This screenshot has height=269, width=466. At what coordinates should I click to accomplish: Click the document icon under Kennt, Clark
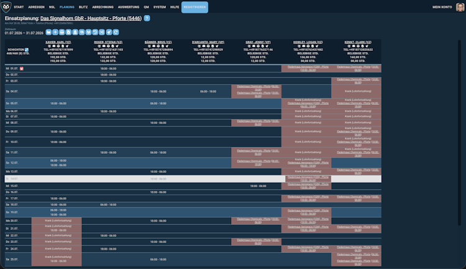(362, 46)
